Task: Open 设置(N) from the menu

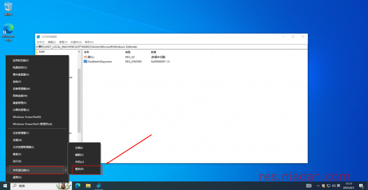Action: [x=37, y=140]
